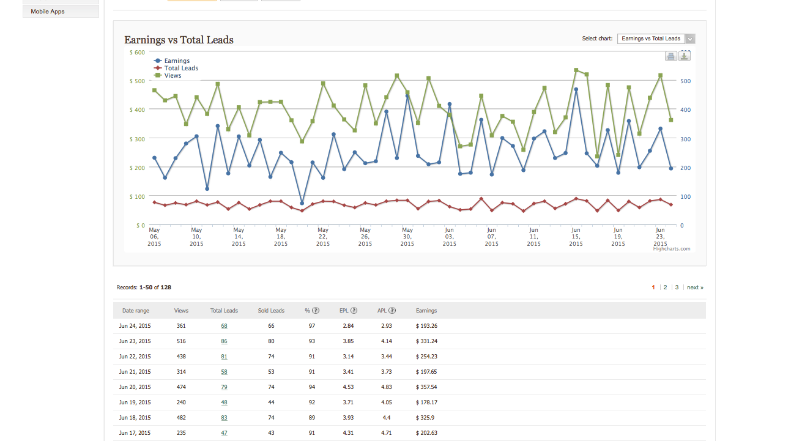The height and width of the screenshot is (441, 802).
Task: Click the Views column header
Action: [x=181, y=311]
